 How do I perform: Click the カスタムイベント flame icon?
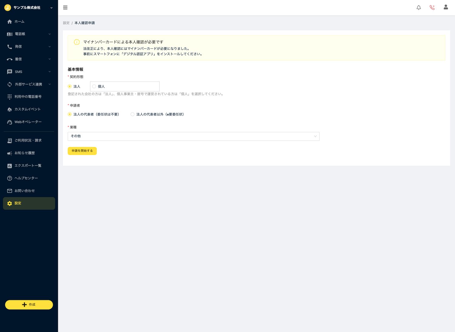coord(10,110)
